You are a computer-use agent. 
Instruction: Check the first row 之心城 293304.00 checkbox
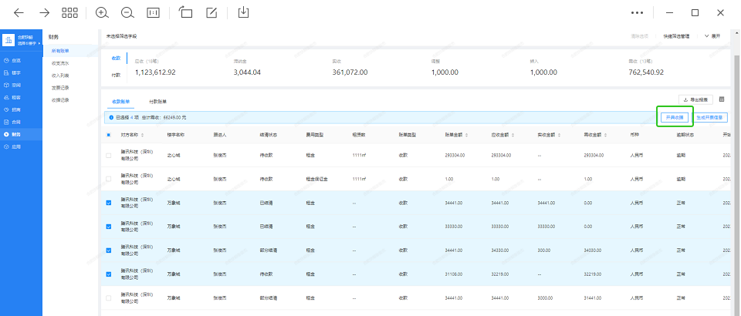coord(108,155)
